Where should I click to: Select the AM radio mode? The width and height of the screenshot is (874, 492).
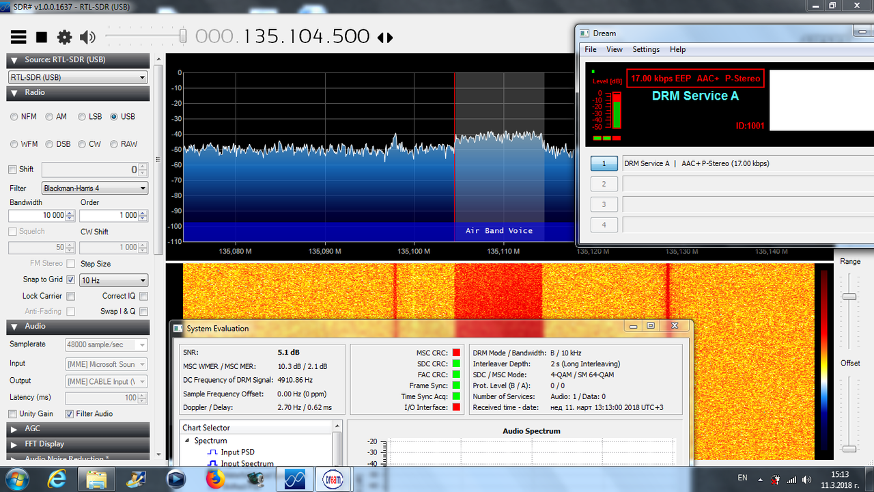click(x=49, y=117)
